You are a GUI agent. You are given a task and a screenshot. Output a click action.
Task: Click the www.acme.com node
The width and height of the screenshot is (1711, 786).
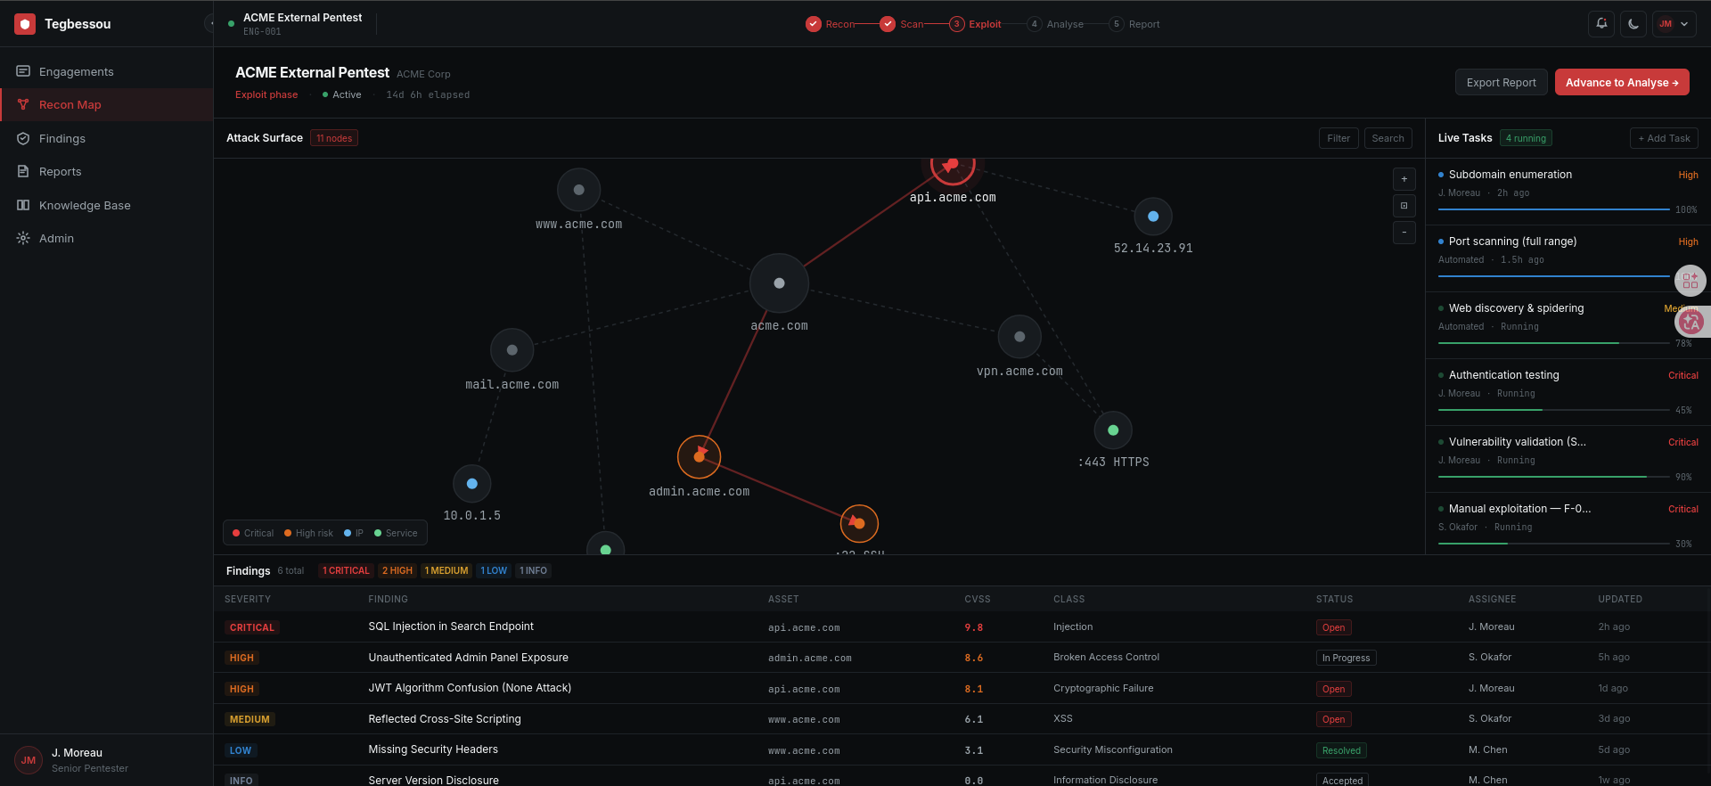(579, 190)
